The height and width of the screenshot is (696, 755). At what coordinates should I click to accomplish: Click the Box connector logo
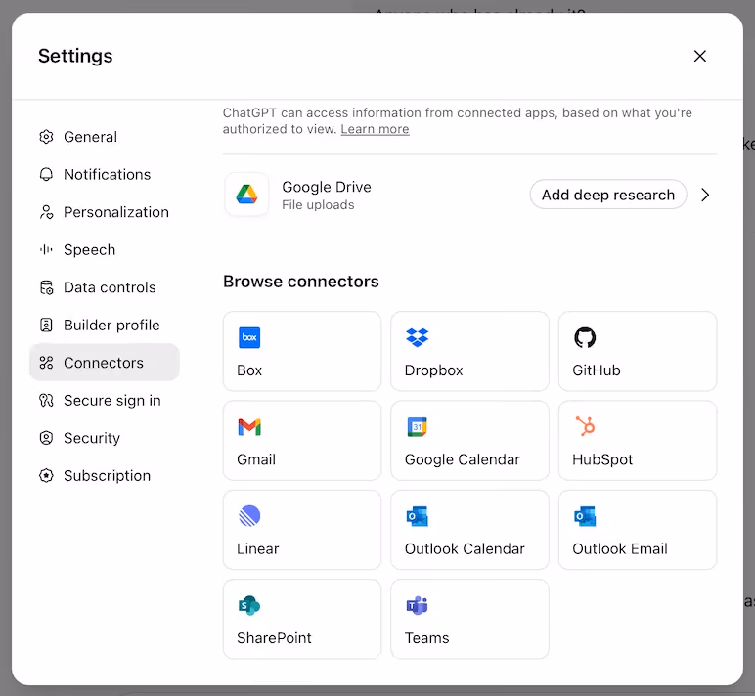pos(249,337)
